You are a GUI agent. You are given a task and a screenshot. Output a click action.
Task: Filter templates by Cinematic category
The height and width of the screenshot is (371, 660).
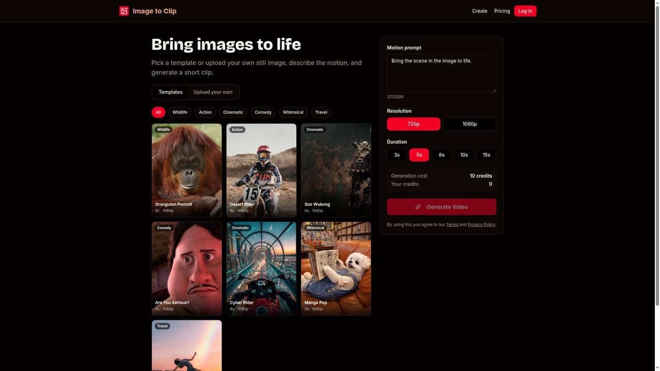(233, 112)
